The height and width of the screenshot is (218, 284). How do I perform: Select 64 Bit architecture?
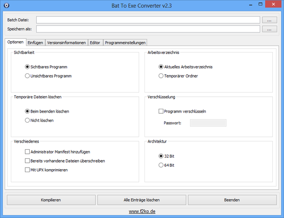[166, 165]
